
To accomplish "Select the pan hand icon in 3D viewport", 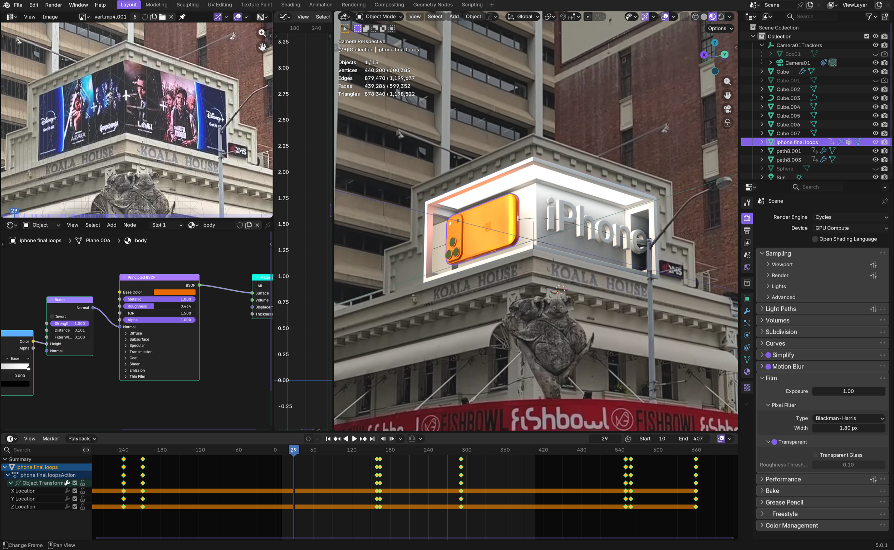I will point(727,95).
